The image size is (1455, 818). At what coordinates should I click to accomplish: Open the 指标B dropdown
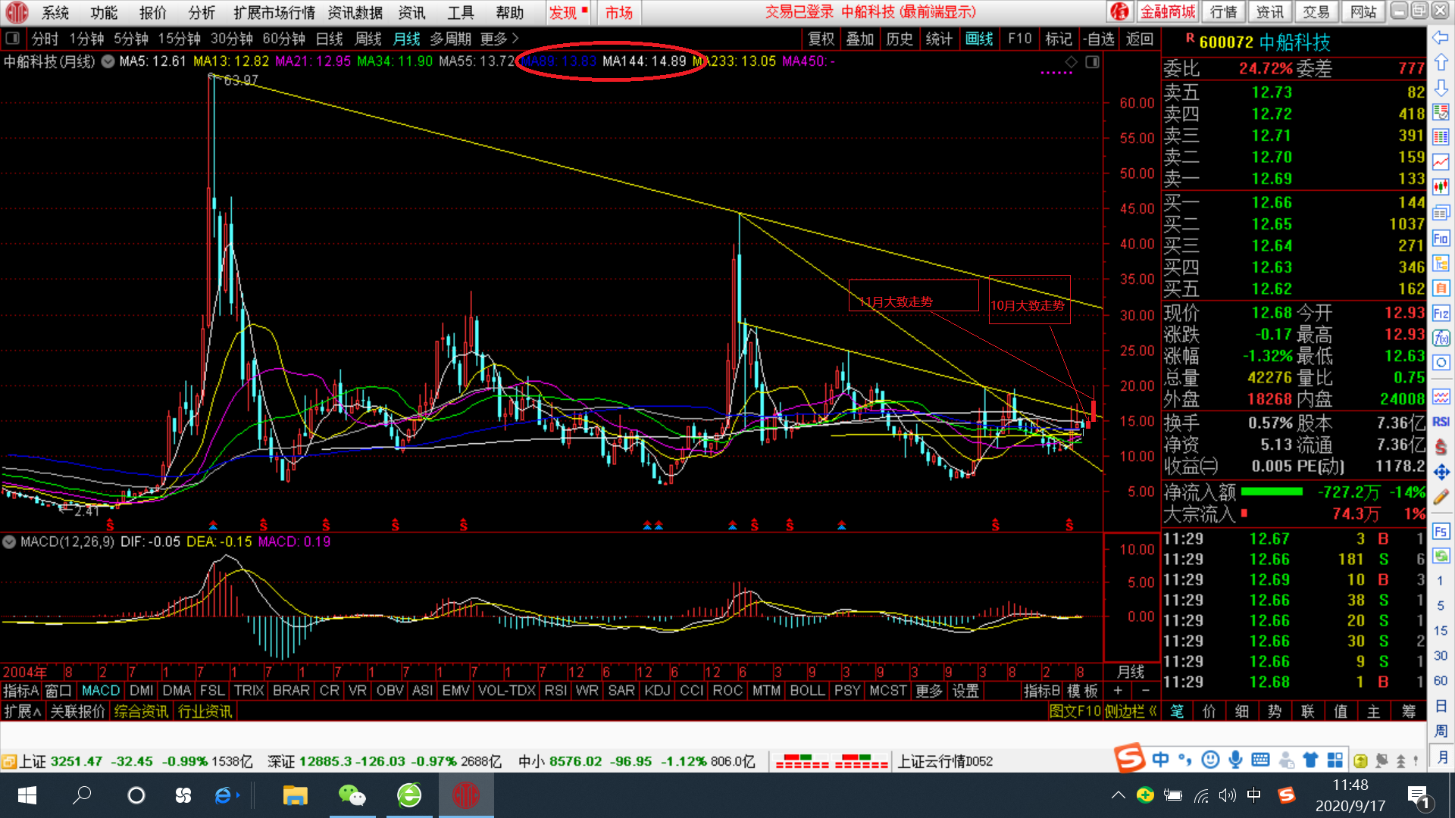coord(1042,691)
